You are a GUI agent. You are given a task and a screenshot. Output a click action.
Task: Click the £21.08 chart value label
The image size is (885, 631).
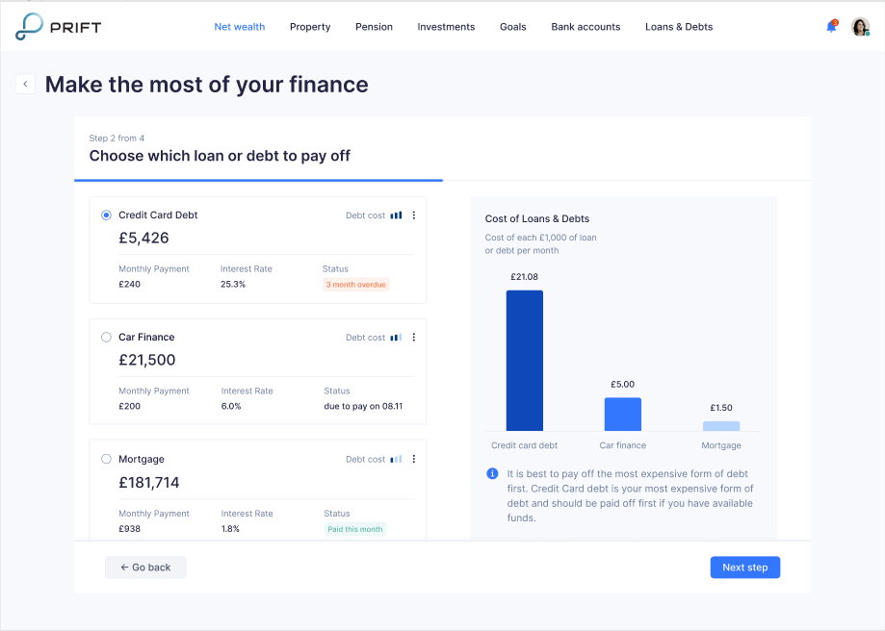point(524,277)
